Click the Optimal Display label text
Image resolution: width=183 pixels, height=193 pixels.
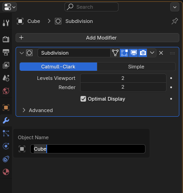(x=107, y=99)
